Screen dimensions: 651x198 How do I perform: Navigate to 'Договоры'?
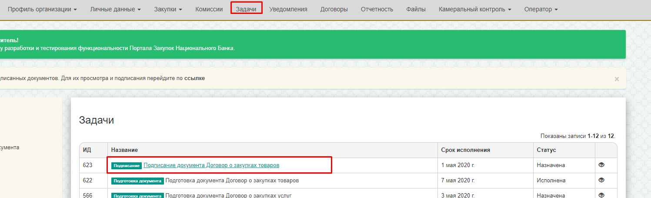click(x=334, y=9)
